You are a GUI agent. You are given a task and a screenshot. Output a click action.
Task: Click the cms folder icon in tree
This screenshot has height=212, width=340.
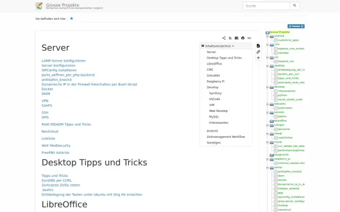(x=271, y=45)
